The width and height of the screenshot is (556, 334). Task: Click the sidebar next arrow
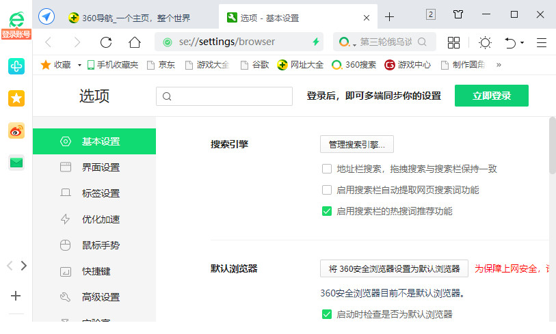click(x=23, y=266)
